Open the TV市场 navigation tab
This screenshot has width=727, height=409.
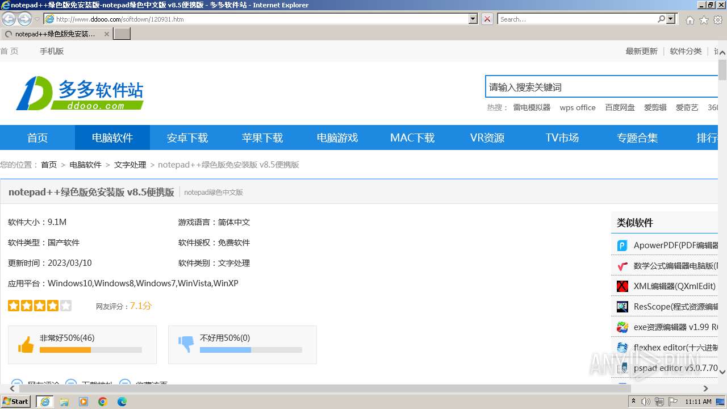click(x=562, y=137)
